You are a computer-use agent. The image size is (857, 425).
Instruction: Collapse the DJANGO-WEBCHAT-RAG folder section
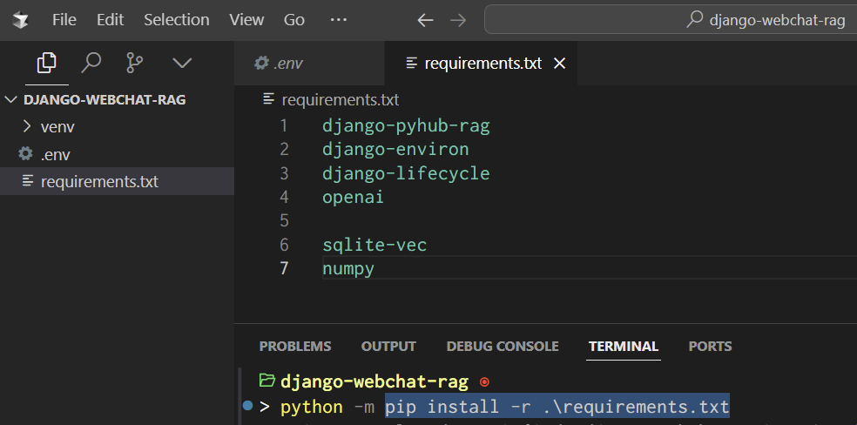(x=117, y=100)
